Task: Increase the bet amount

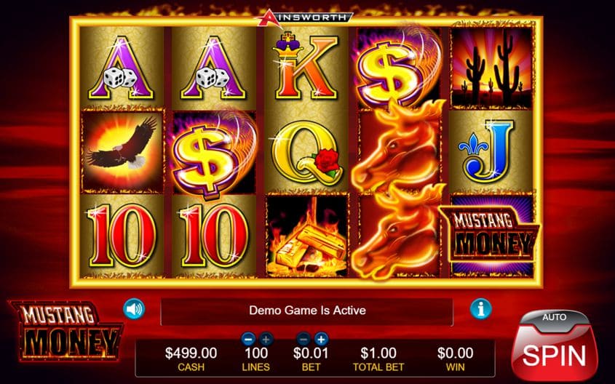Action: pos(321,339)
